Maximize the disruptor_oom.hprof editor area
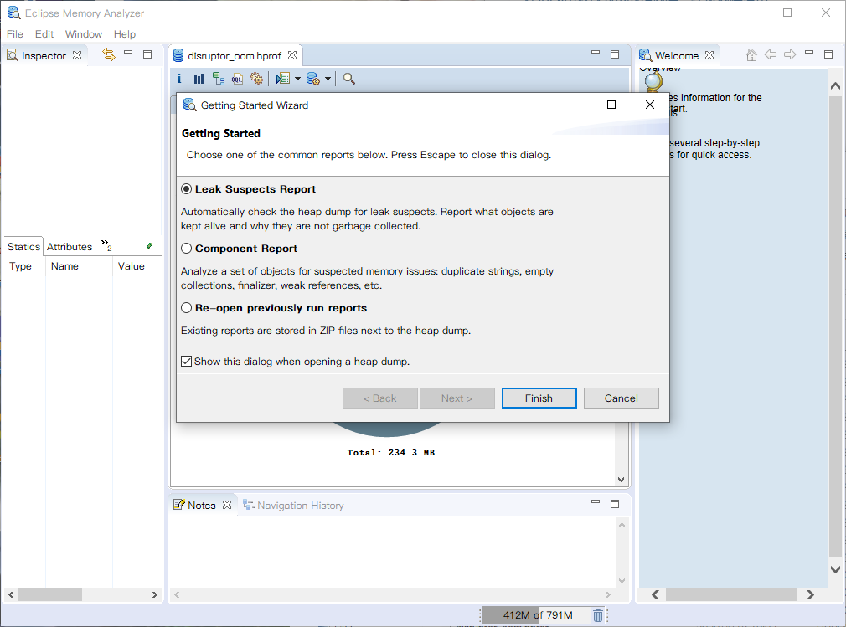The height and width of the screenshot is (627, 846). click(615, 54)
